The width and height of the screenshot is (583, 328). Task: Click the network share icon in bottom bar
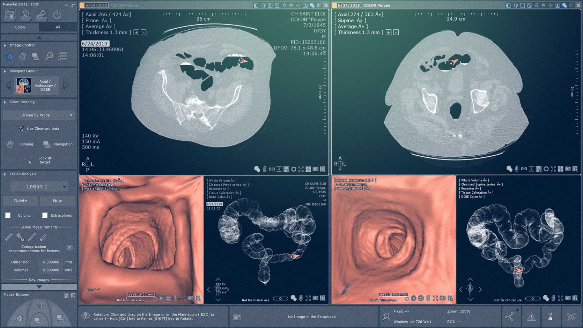(510, 316)
